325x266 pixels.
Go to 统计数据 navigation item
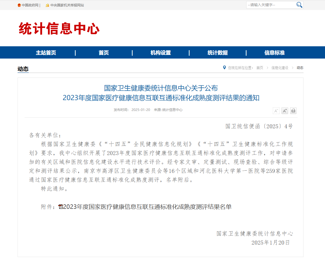218,53
